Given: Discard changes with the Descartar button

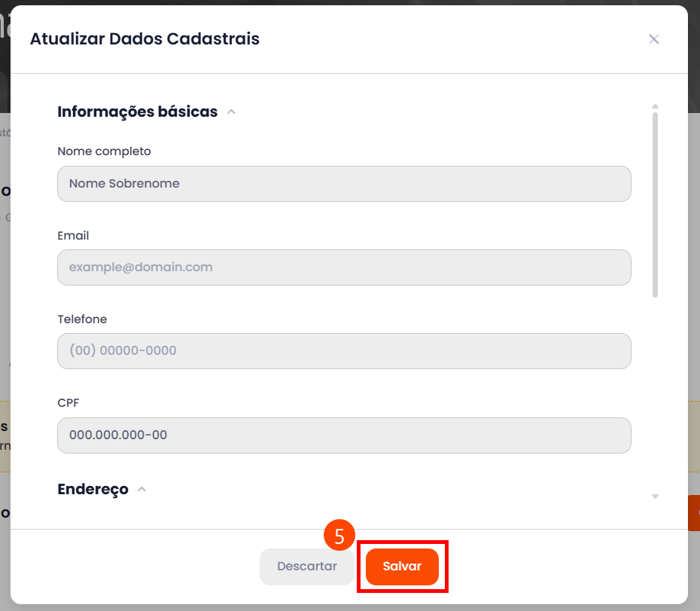Looking at the screenshot, I should pos(306,567).
